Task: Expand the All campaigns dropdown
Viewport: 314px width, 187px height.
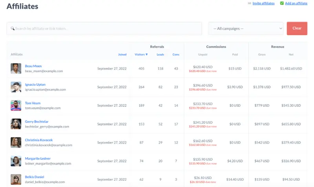Action: pos(246,29)
